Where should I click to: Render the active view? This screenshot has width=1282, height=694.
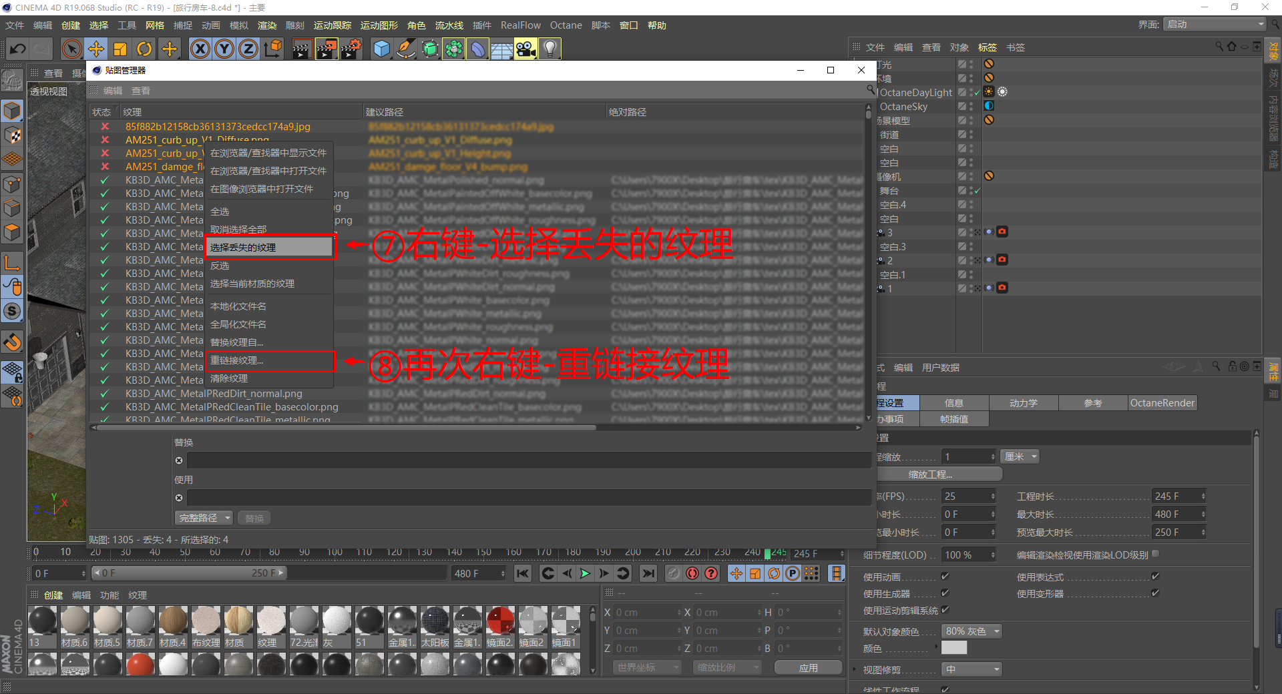click(302, 49)
